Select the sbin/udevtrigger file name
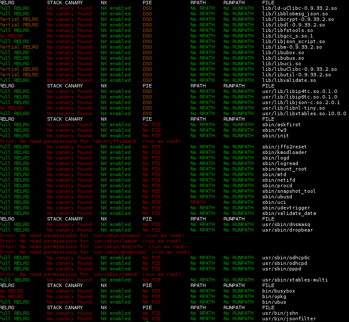The image size is (349, 322). point(286,208)
